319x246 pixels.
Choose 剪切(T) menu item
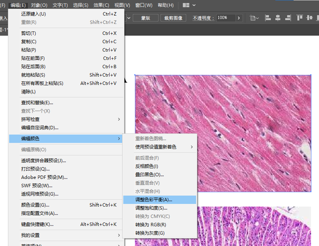coord(66,33)
